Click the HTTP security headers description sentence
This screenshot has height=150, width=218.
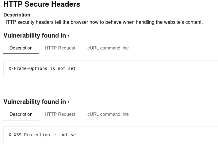click(x=103, y=22)
